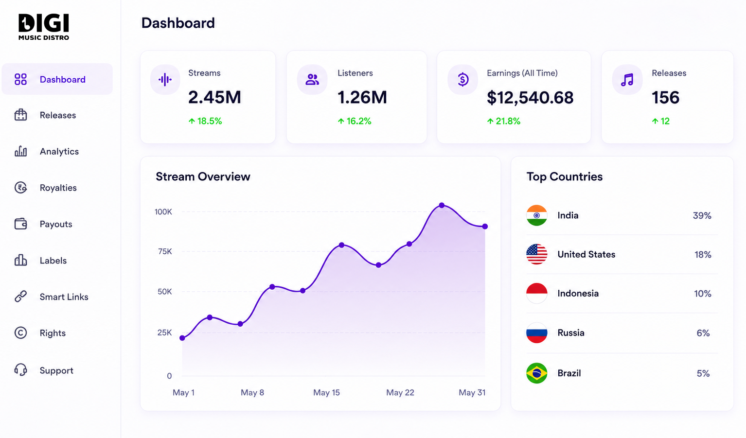Click the 25K y-axis label
746x438 pixels.
coord(165,333)
